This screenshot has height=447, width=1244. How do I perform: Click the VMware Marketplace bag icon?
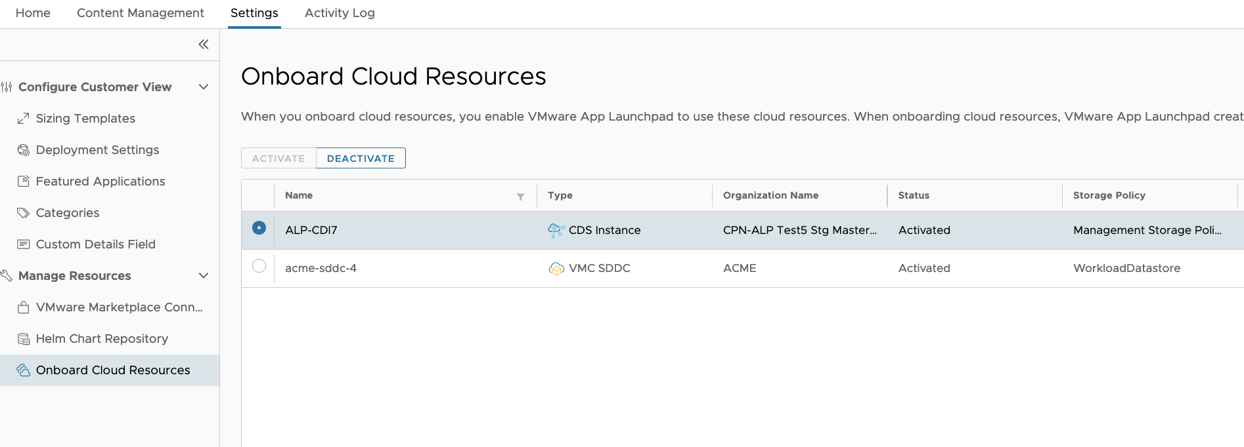point(23,307)
